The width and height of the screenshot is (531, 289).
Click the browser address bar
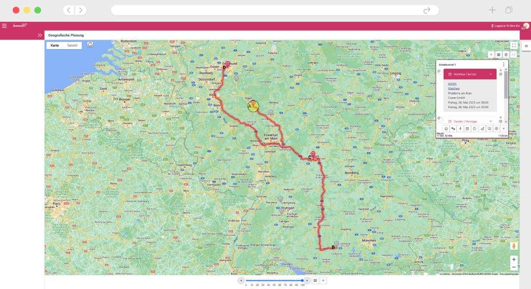[275, 10]
